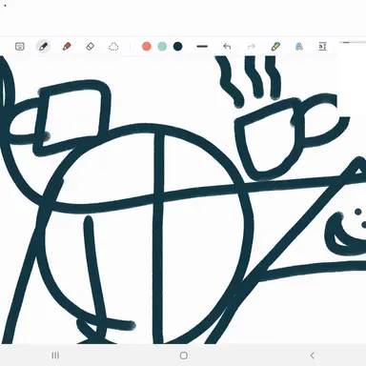Screen dimensions: 366x366
Task: Pick the dark navy color swatch
Action: (x=177, y=47)
